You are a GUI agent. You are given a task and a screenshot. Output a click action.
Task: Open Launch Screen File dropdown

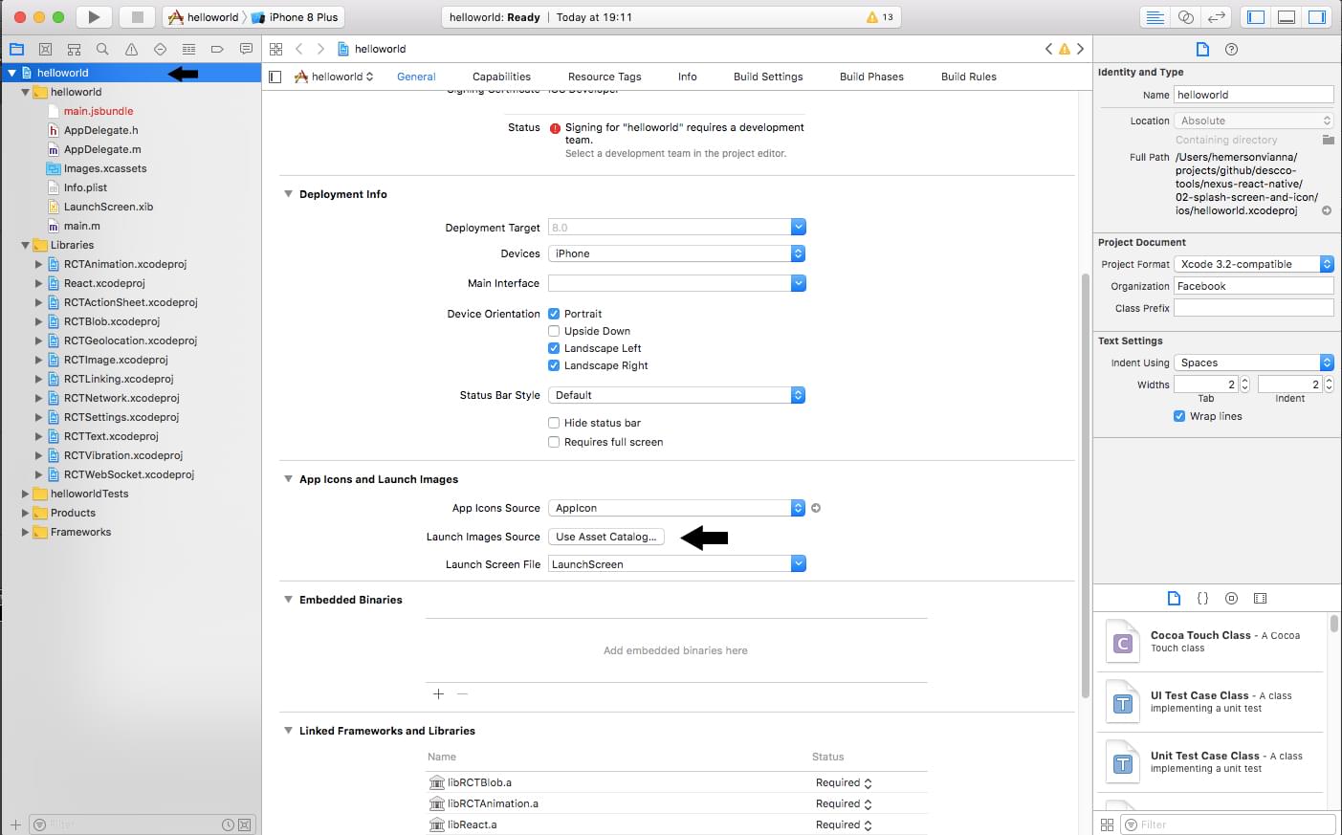pos(799,564)
